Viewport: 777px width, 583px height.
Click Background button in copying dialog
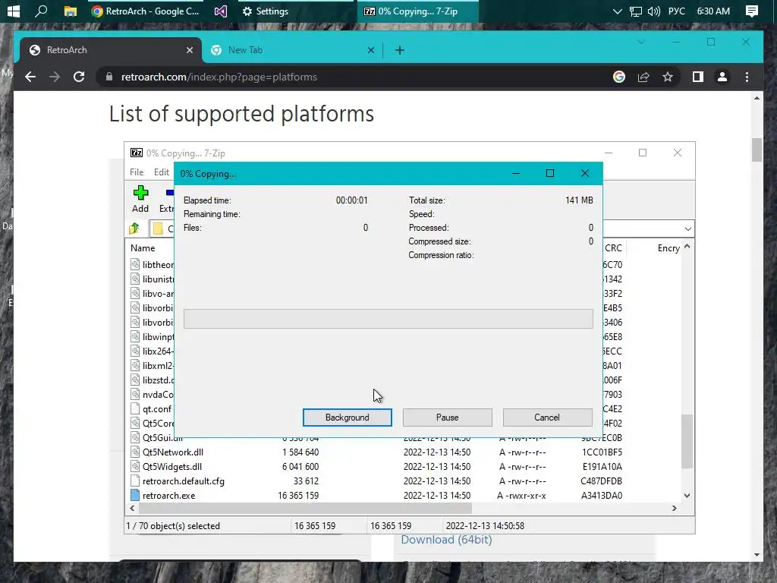(x=347, y=418)
